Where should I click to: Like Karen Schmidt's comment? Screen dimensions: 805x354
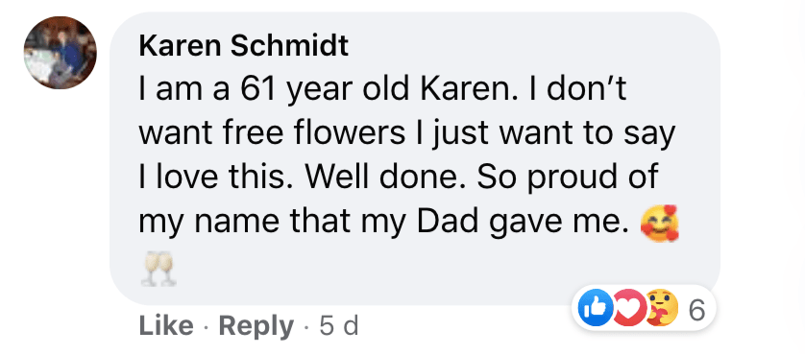[x=166, y=326]
